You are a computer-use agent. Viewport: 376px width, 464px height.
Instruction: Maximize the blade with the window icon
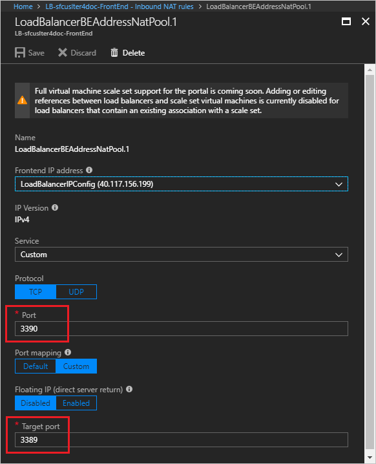click(x=346, y=21)
